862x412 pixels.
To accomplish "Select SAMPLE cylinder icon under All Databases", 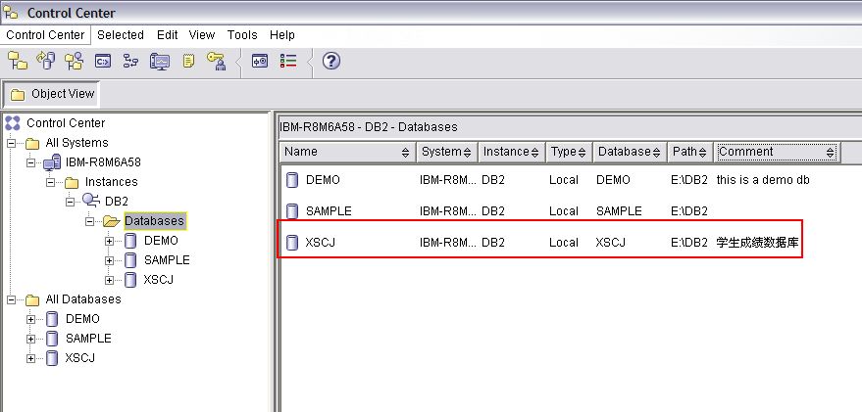I will [x=52, y=339].
